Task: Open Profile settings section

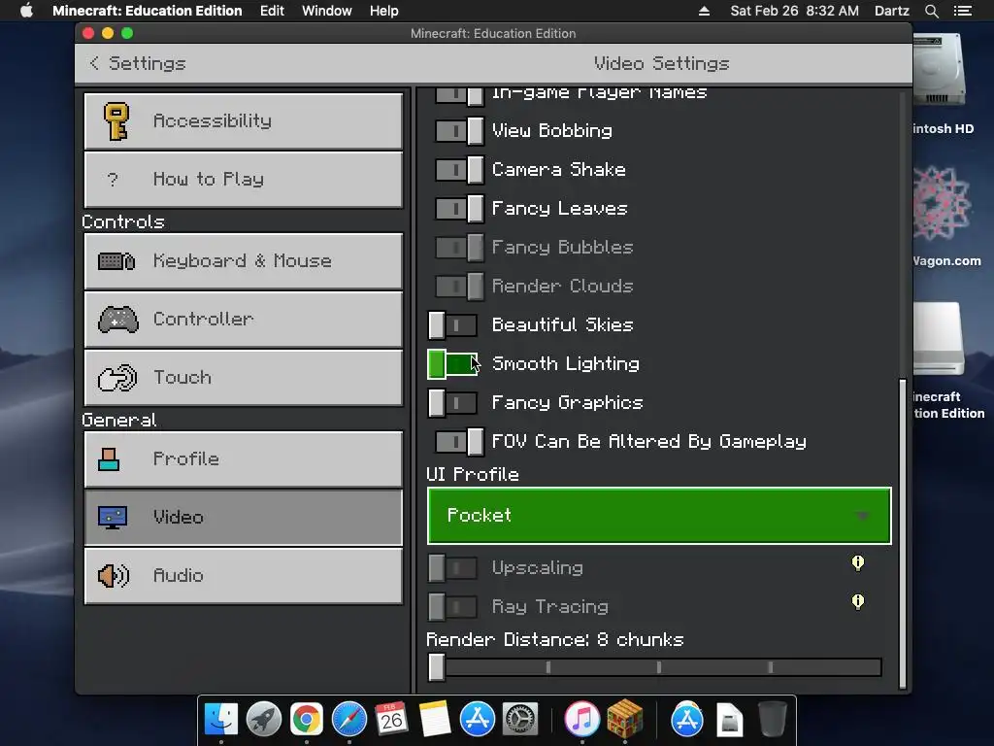Action: (x=244, y=459)
